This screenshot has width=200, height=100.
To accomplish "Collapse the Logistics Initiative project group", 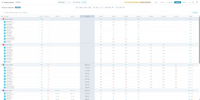I will click(2, 65).
